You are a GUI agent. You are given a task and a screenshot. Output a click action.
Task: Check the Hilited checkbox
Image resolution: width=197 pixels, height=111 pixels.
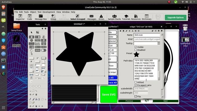pos(135,82)
